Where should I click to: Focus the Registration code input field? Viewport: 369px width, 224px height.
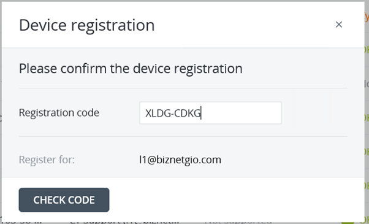pos(210,113)
